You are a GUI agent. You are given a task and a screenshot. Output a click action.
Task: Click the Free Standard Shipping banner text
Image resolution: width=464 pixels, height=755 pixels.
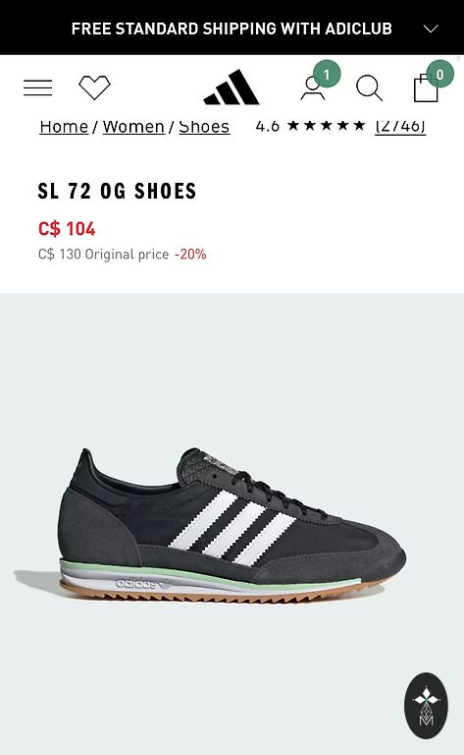[232, 29]
